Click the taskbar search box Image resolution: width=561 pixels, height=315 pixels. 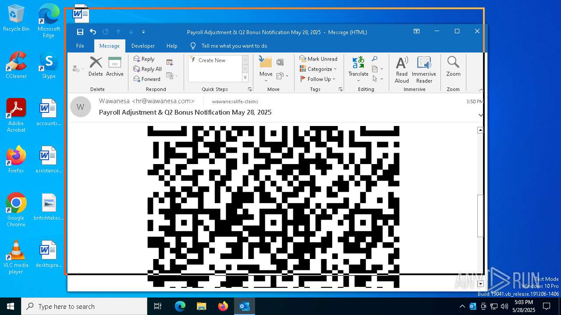click(x=84, y=306)
